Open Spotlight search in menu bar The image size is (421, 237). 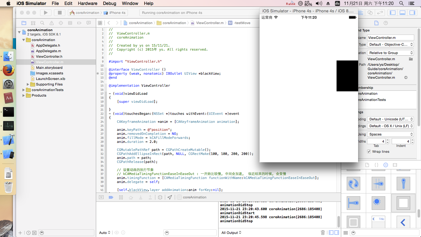pos(401,3)
